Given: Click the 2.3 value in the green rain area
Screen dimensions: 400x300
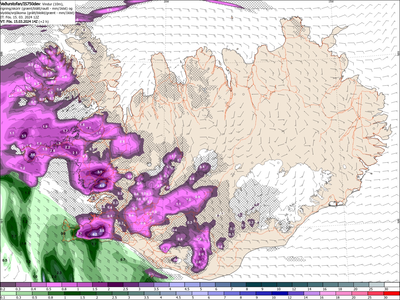Looking at the screenshot, I should pos(59,273).
